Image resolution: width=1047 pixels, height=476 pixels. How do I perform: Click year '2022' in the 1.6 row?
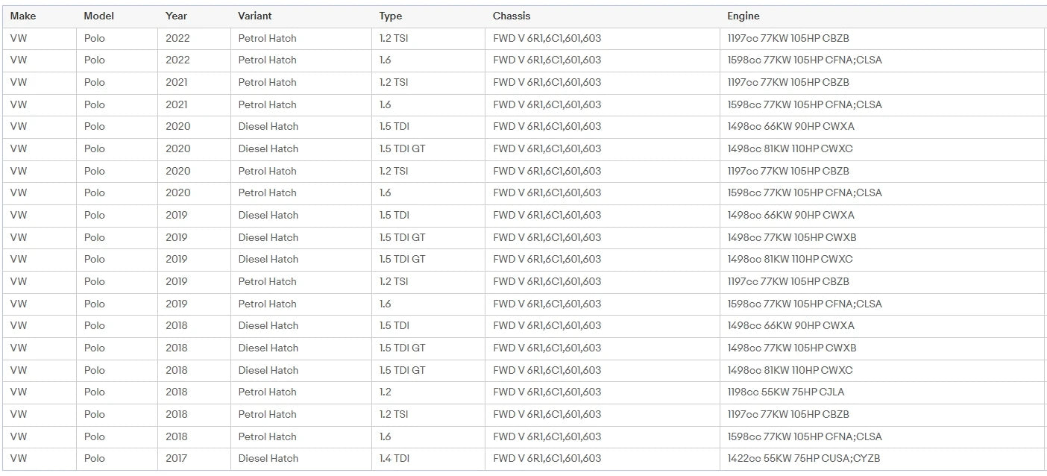[x=178, y=60]
